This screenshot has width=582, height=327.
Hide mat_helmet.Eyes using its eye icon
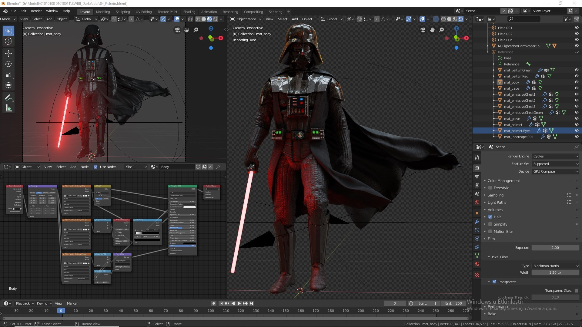tap(576, 131)
